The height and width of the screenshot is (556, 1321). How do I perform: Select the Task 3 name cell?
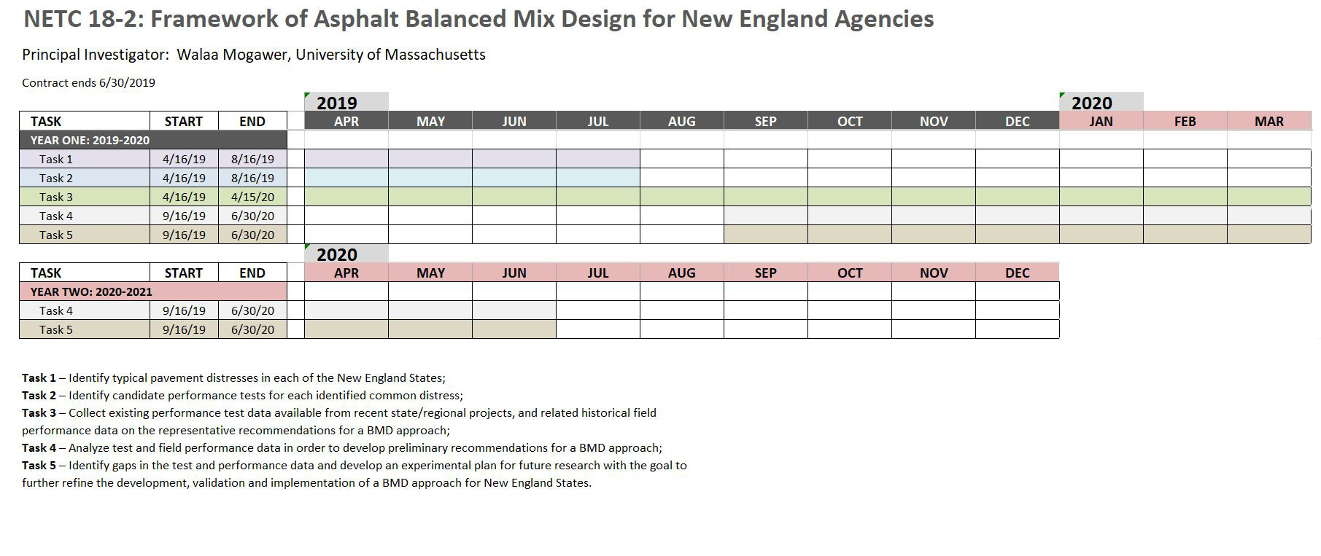[85, 197]
